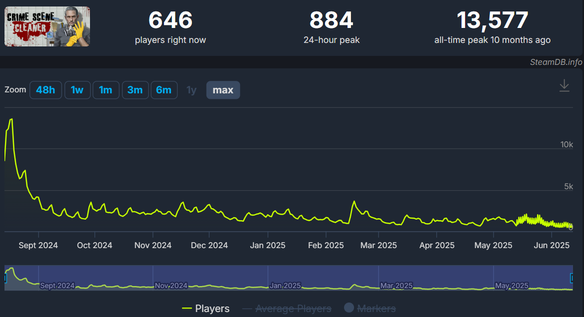Select the 1w zoom range
The width and height of the screenshot is (584, 317).
point(77,90)
